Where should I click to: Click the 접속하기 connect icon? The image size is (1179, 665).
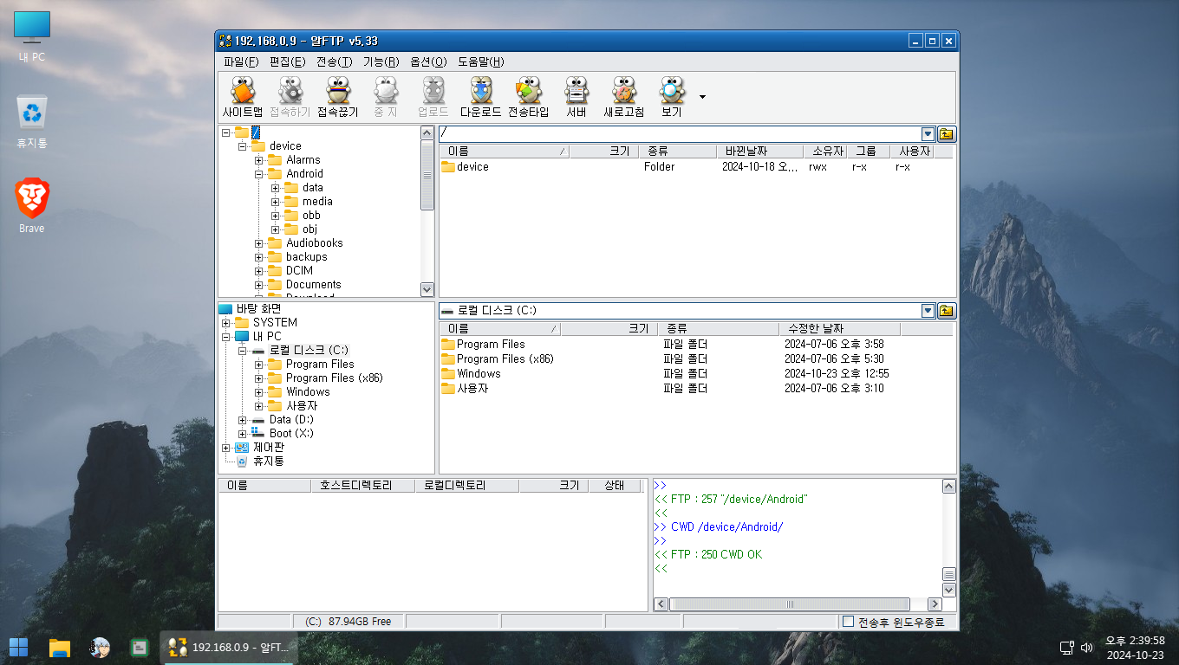(x=290, y=97)
